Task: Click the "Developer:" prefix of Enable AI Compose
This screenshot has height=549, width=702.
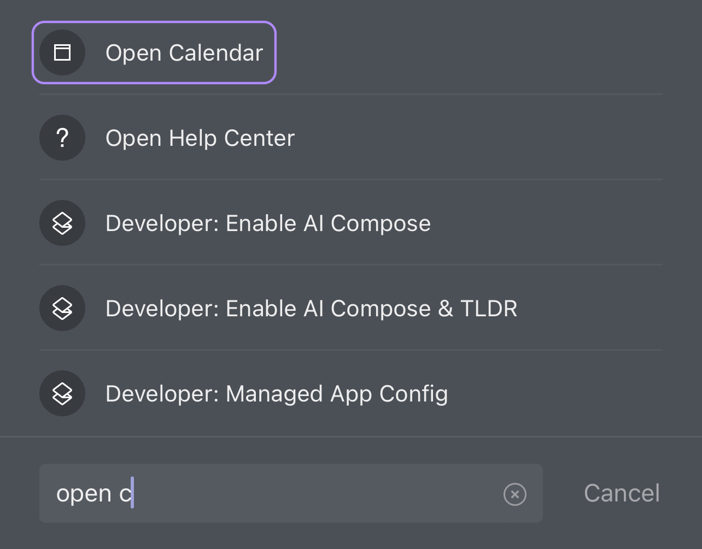Action: point(162,223)
